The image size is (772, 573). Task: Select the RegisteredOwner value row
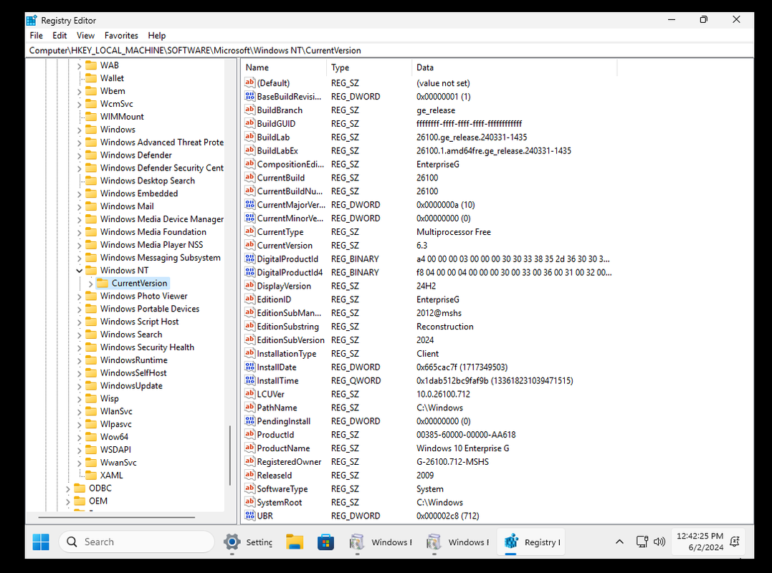429,461
